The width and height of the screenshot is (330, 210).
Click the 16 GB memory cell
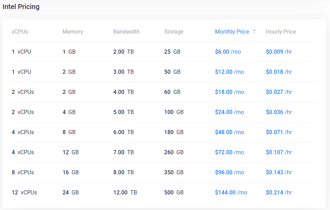[71, 172]
